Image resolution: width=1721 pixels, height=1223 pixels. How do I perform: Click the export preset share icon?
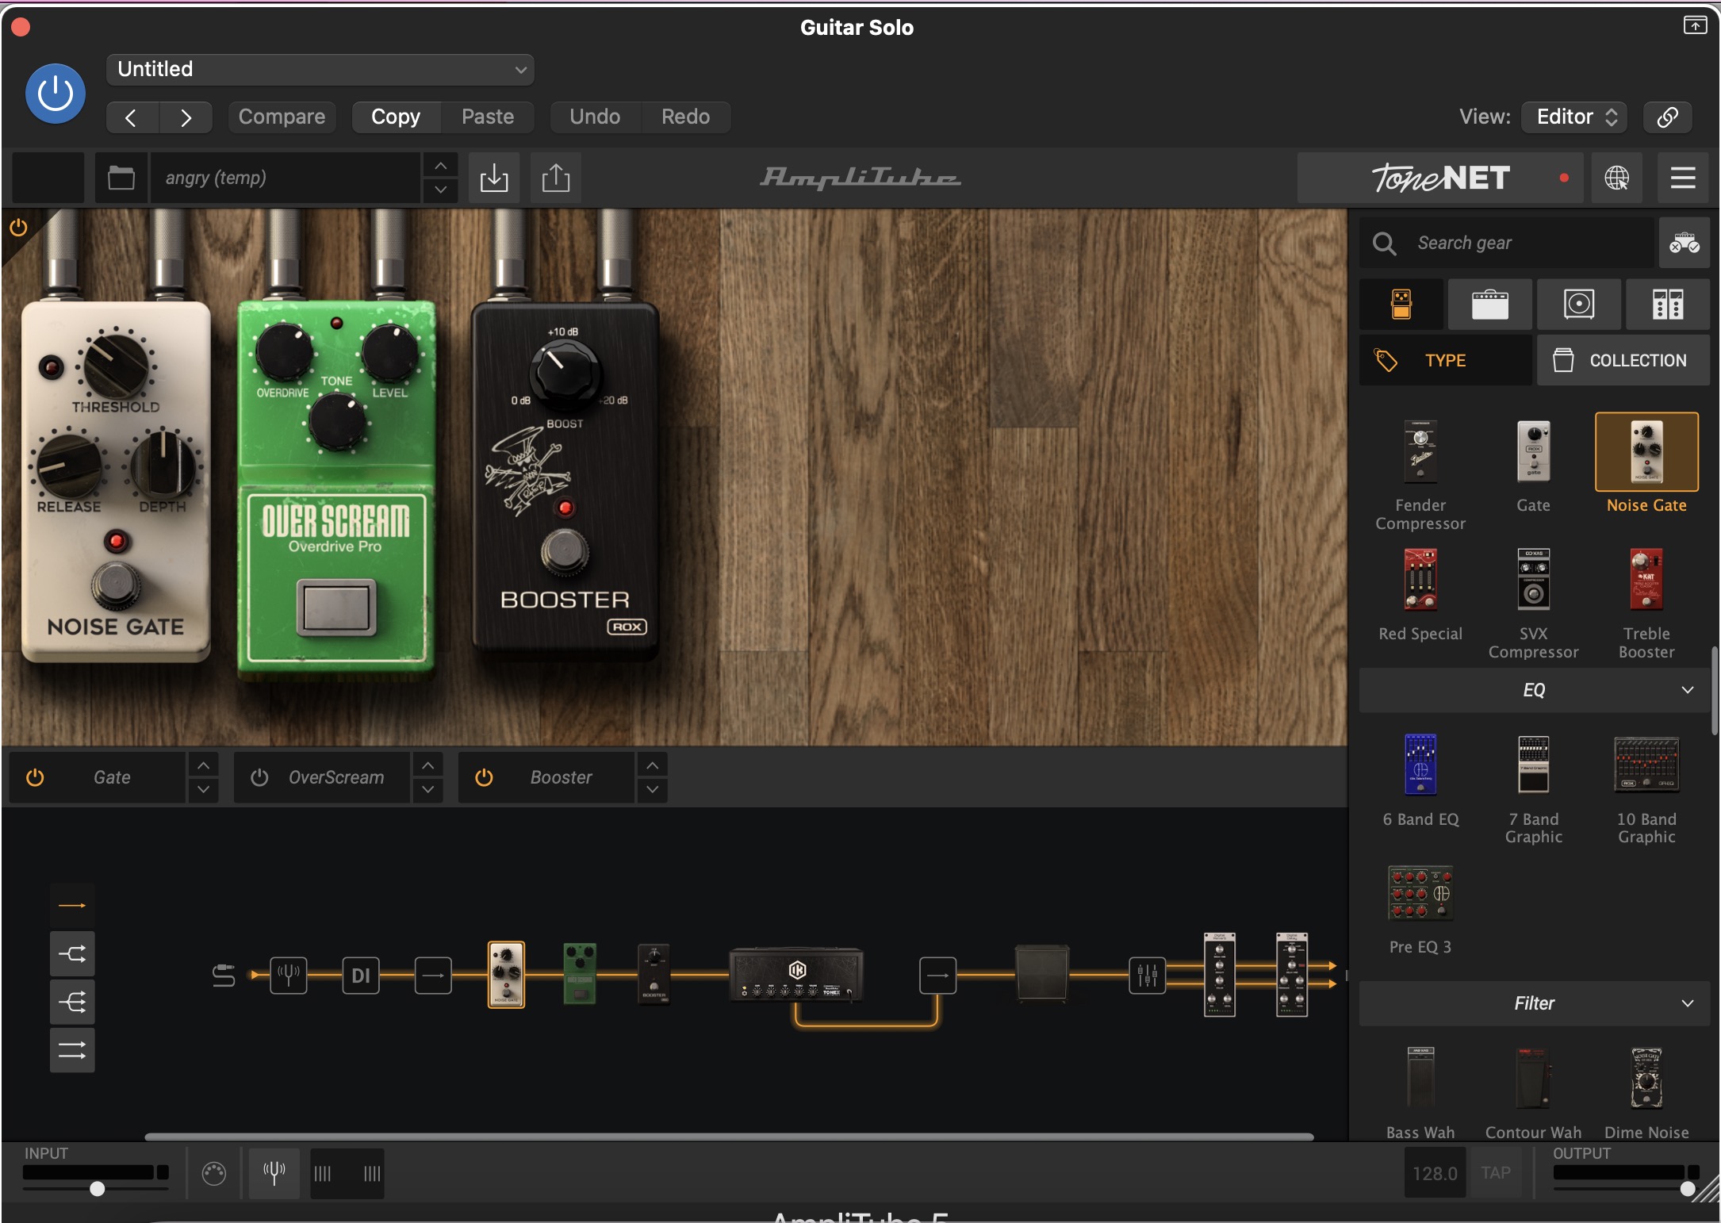[x=556, y=178]
